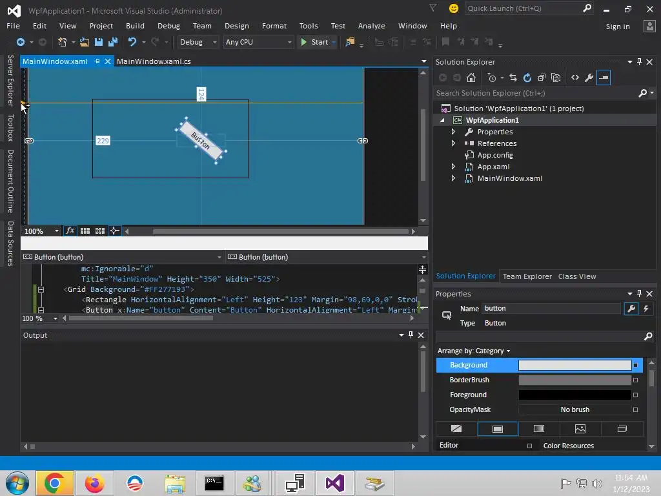
Task: Open the Document Outline side tab
Action: (10, 181)
